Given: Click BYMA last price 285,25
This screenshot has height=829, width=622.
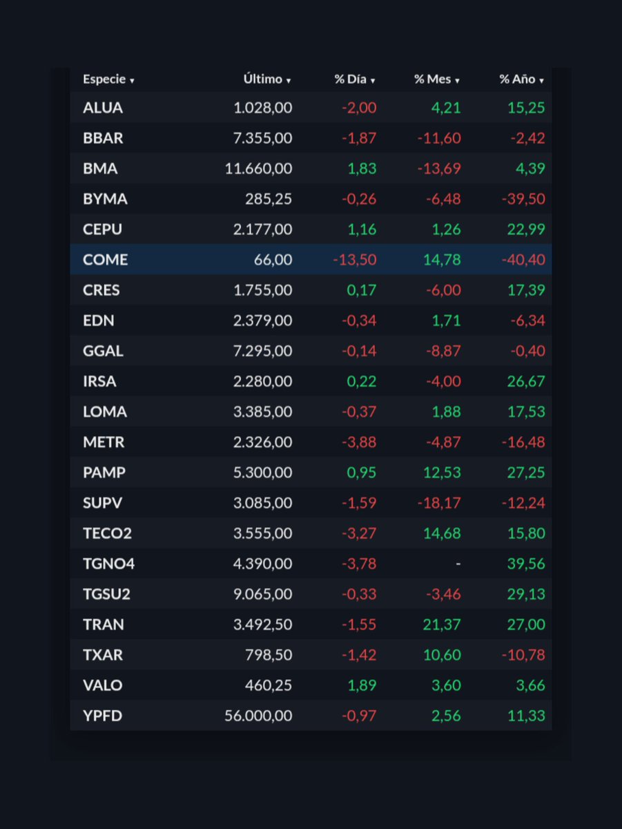Looking at the screenshot, I should pyautogui.click(x=269, y=199).
